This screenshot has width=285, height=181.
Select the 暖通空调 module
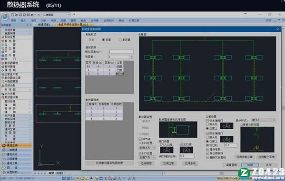tap(16, 145)
